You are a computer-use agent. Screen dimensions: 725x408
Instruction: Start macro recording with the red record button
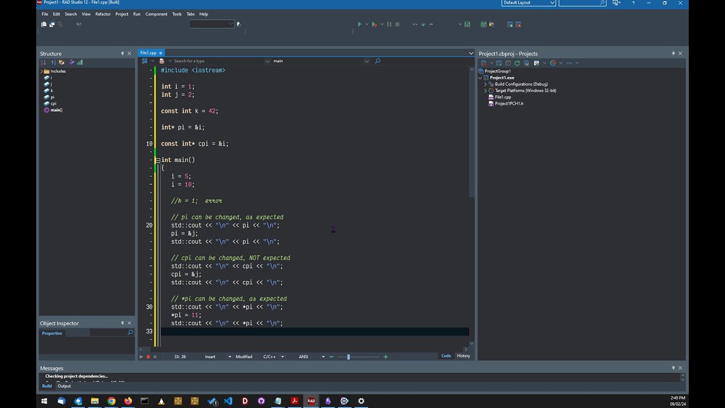148,356
